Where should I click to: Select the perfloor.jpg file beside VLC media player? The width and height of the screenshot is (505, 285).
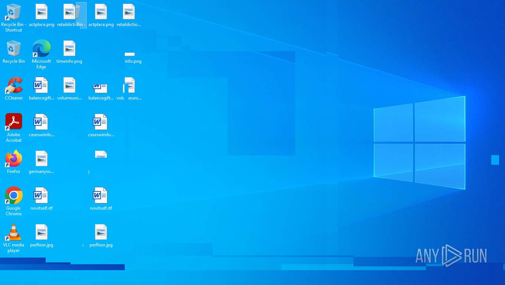pyautogui.click(x=42, y=236)
